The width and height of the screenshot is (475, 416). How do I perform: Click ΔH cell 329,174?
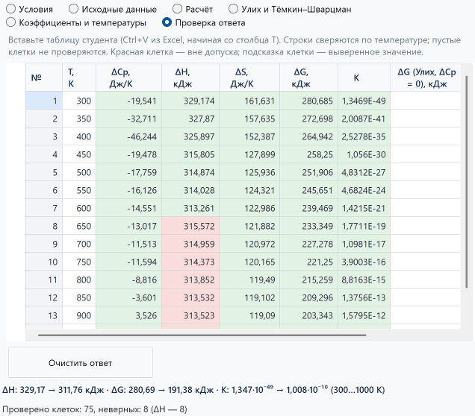click(190, 101)
